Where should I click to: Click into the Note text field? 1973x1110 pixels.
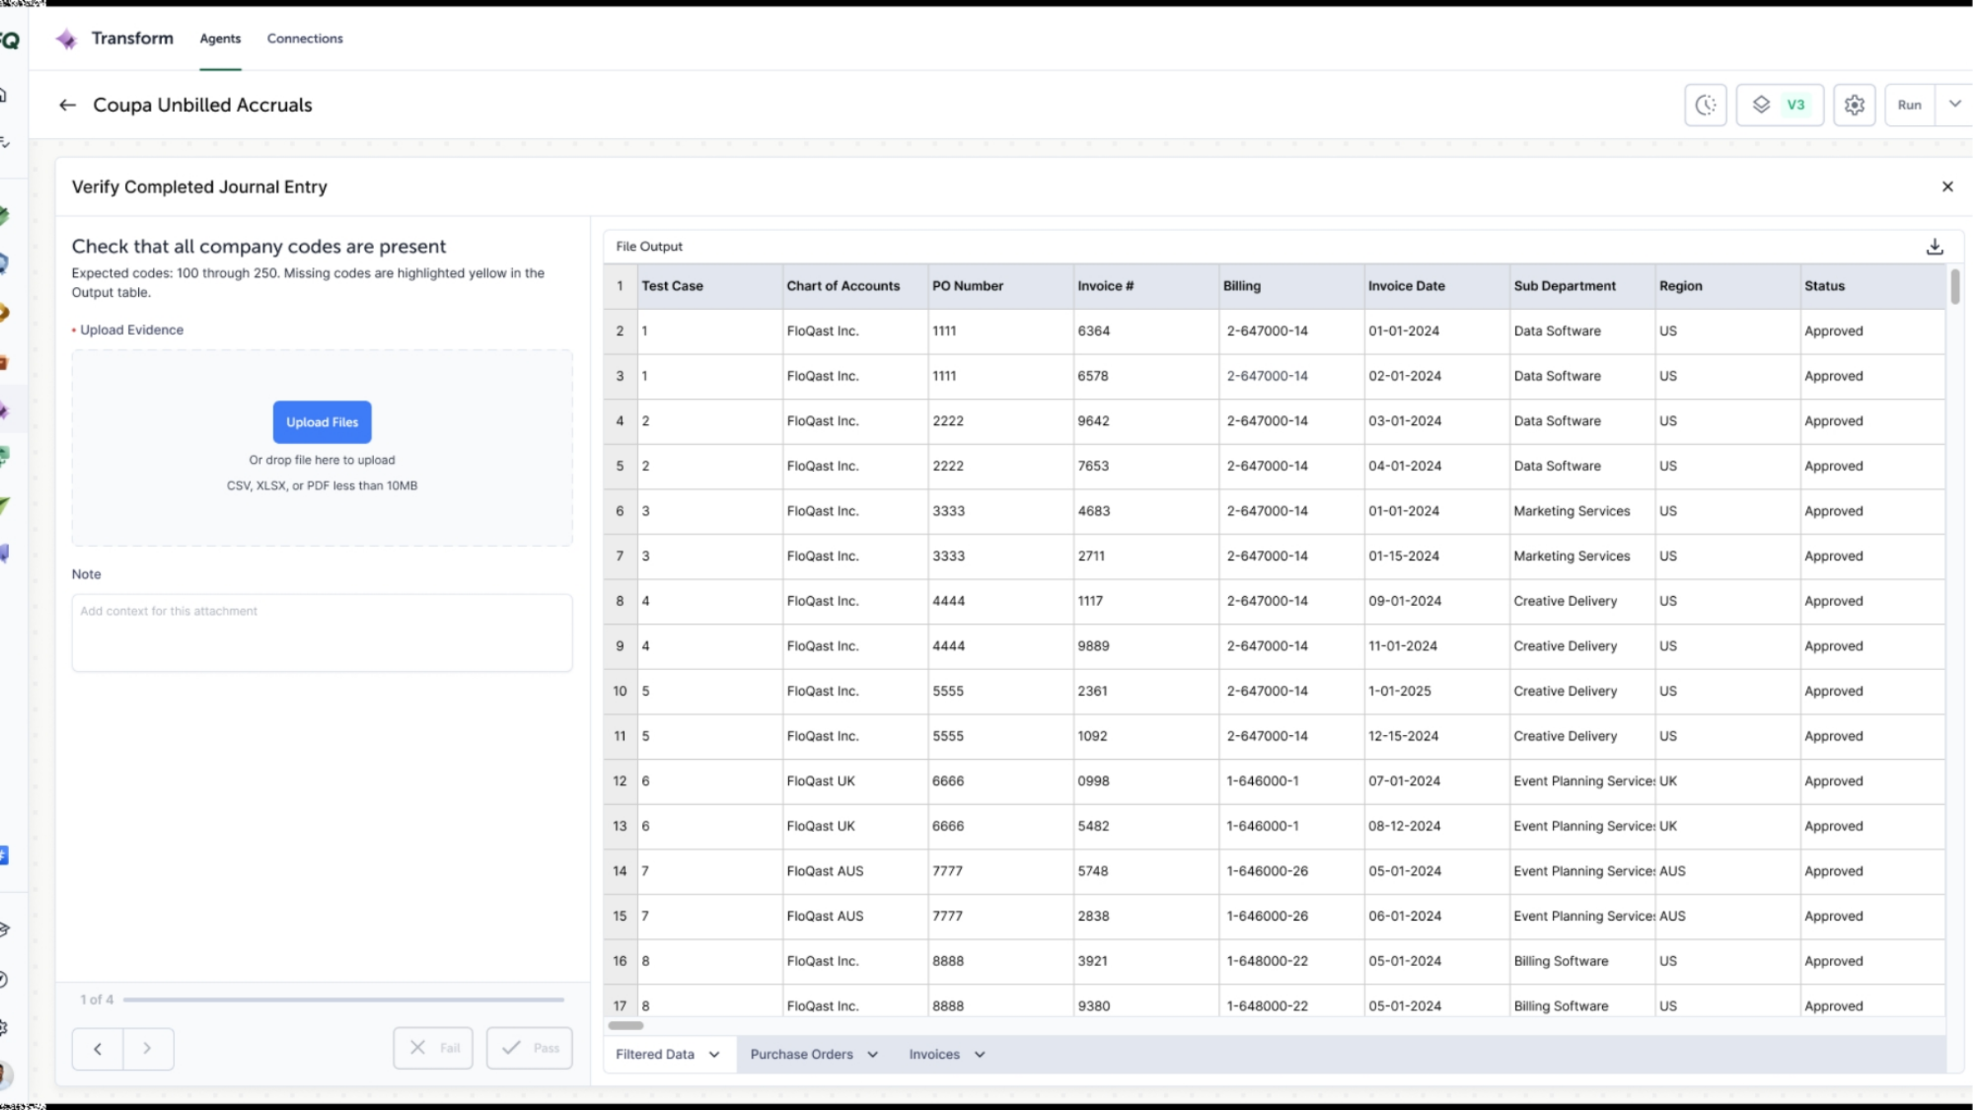(322, 632)
